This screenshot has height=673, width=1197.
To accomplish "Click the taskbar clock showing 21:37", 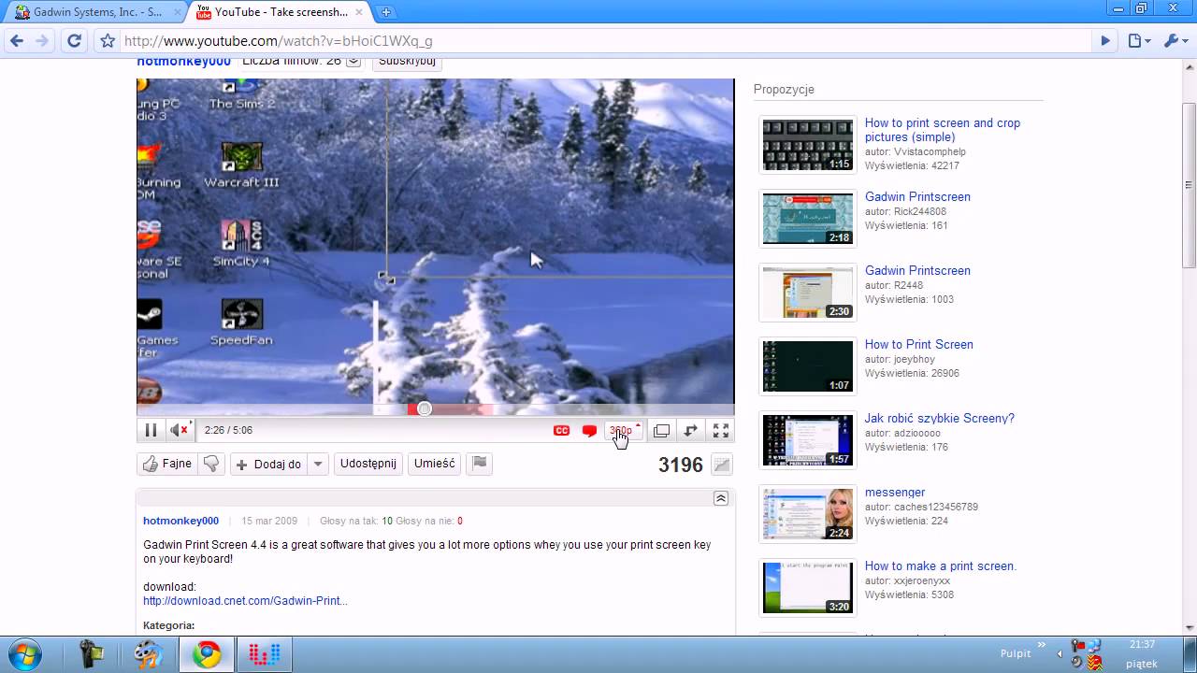I will click(x=1142, y=645).
